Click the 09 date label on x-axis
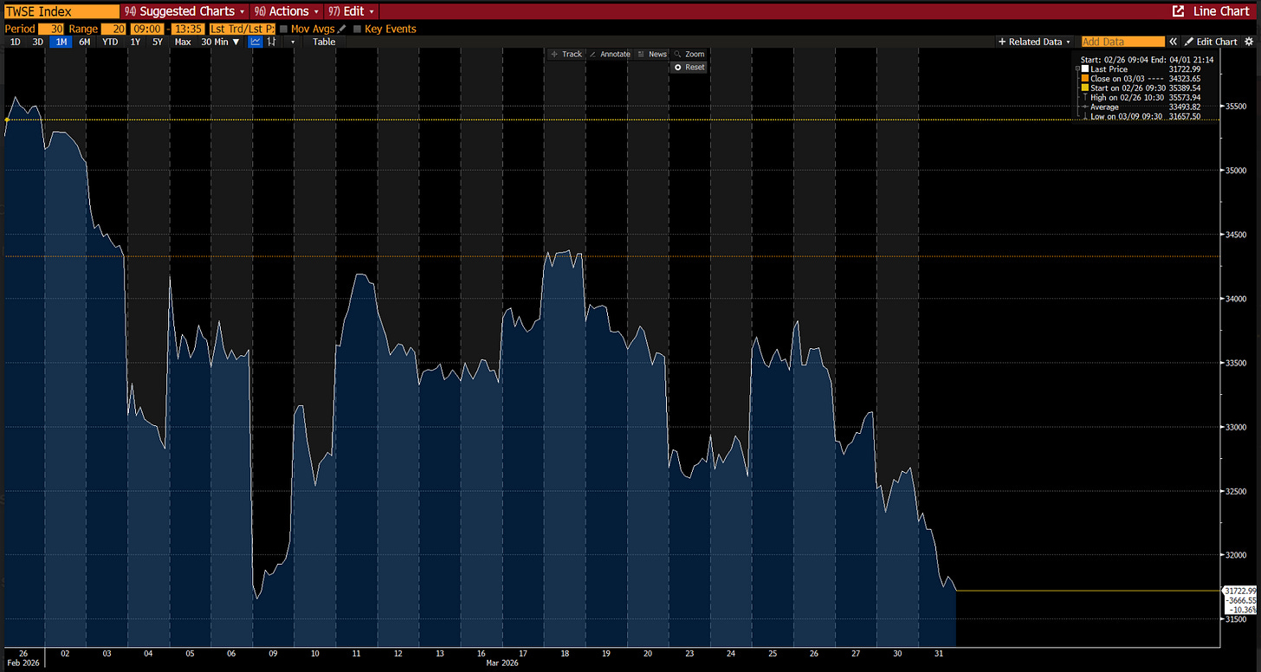Screen dimensions: 1261x672 click(x=273, y=654)
